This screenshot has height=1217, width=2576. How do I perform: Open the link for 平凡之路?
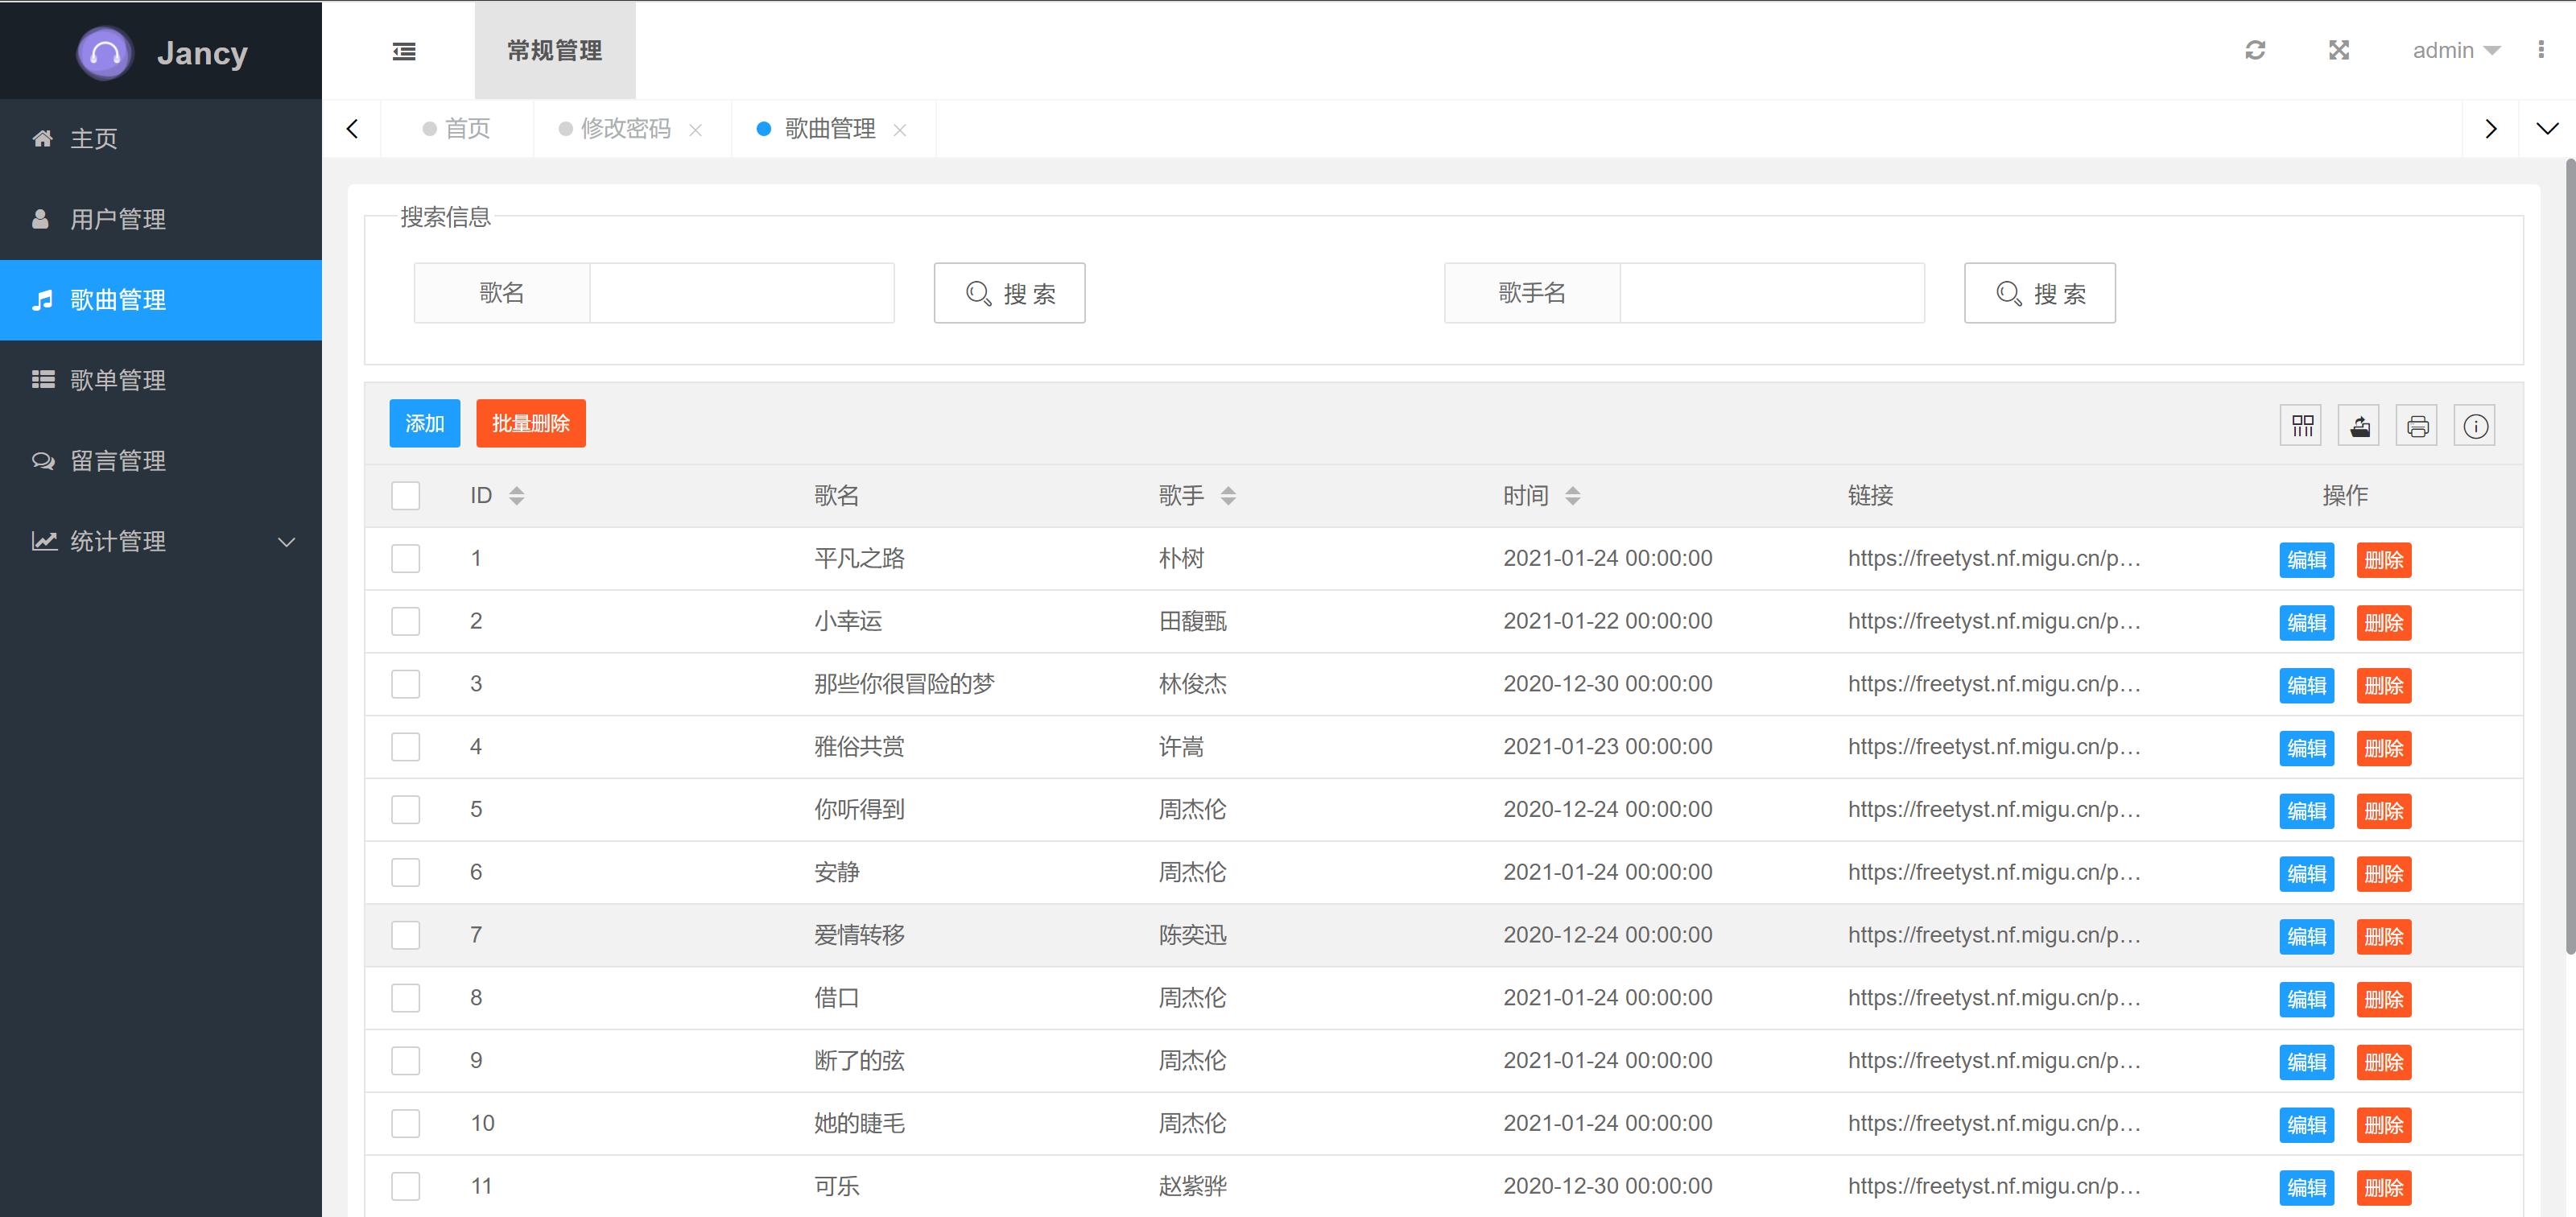(x=1994, y=559)
